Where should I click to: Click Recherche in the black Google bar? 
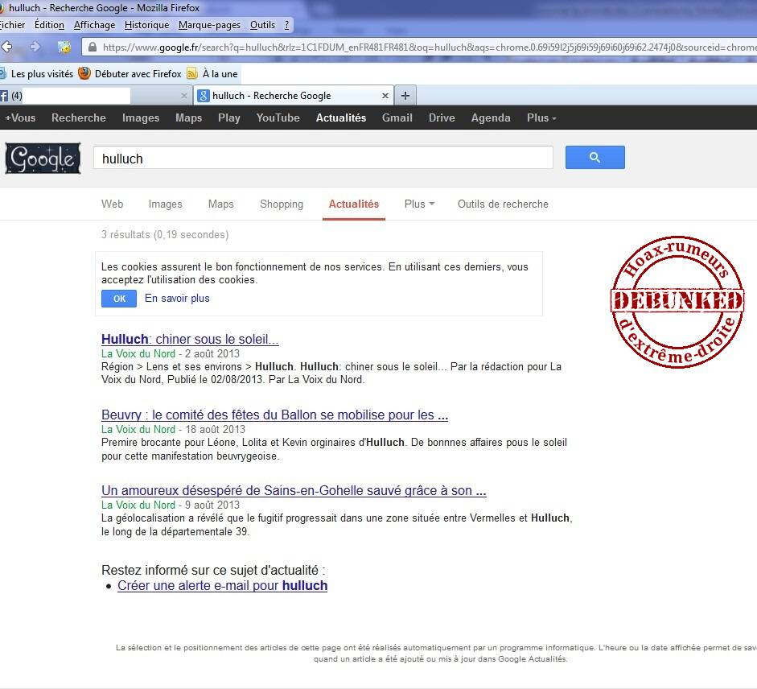coord(79,118)
